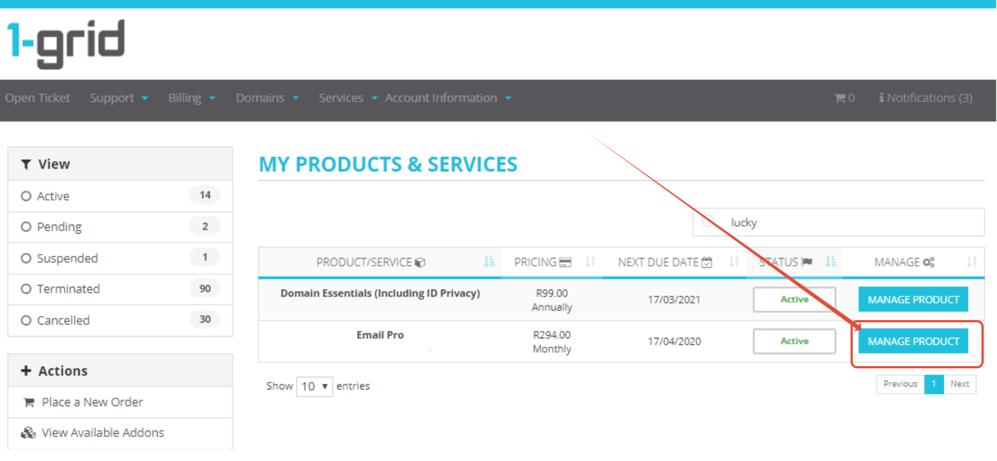Expand the Services dropdown menu

point(348,98)
